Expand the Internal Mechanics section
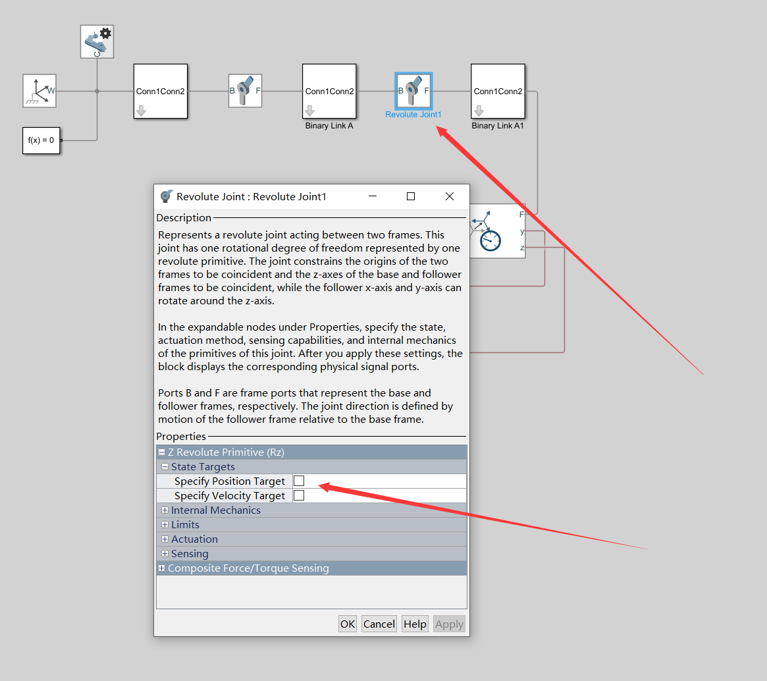 point(165,510)
